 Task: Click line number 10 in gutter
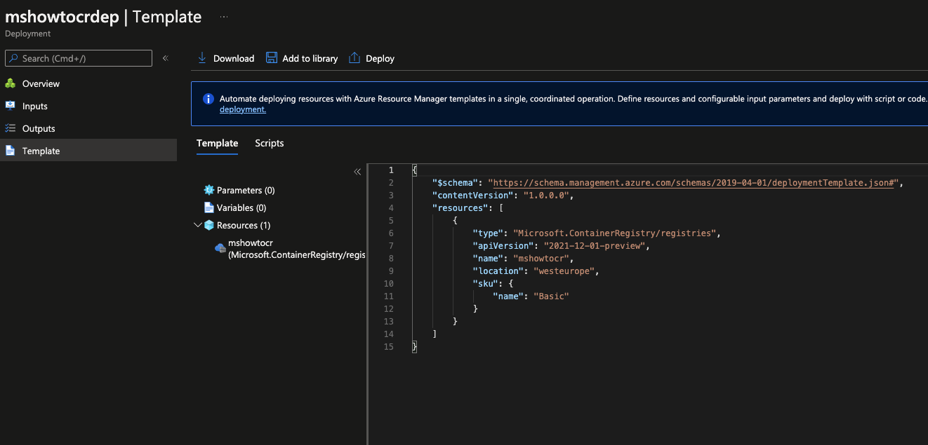389,284
